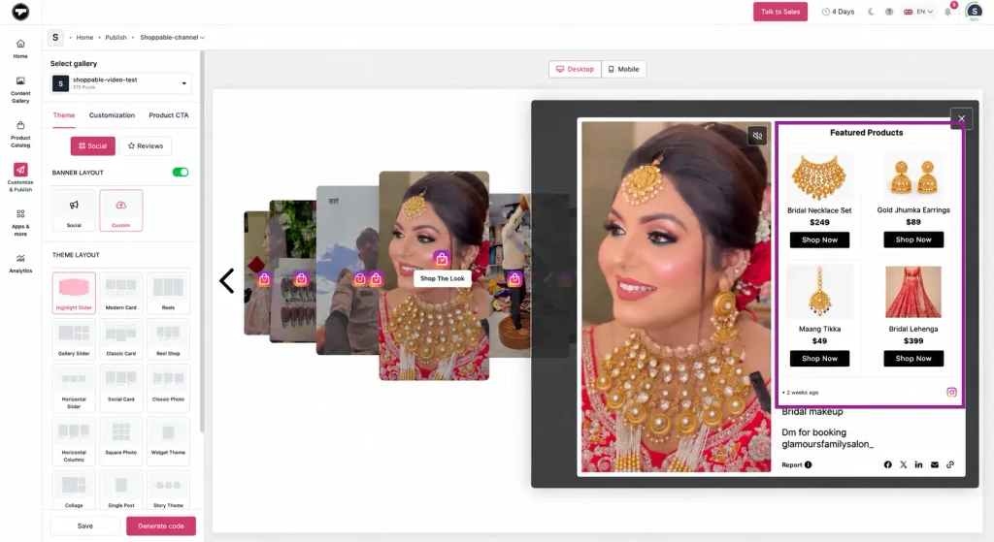The height and width of the screenshot is (542, 994).
Task: Choose Social Card theme layout
Action: (x=121, y=388)
